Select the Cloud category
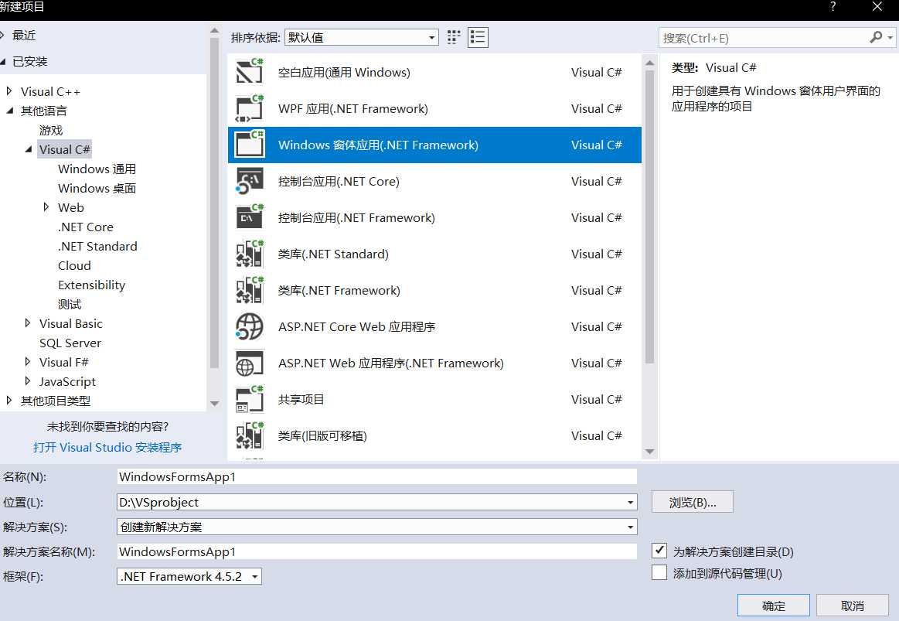The image size is (899, 621). pyautogui.click(x=74, y=265)
